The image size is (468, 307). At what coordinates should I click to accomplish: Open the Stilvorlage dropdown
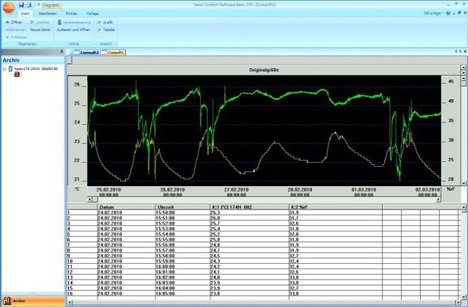tap(434, 14)
